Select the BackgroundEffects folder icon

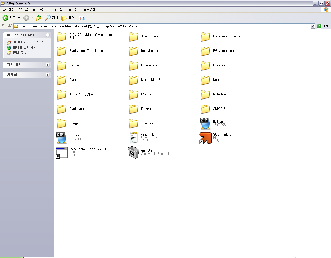(205, 36)
